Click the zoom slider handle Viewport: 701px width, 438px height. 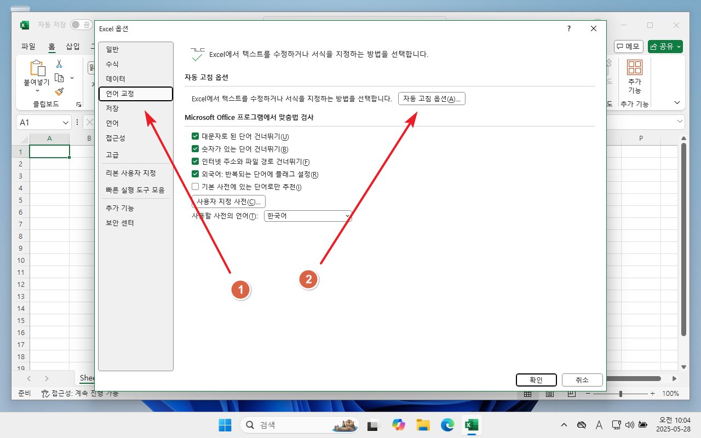coord(620,394)
